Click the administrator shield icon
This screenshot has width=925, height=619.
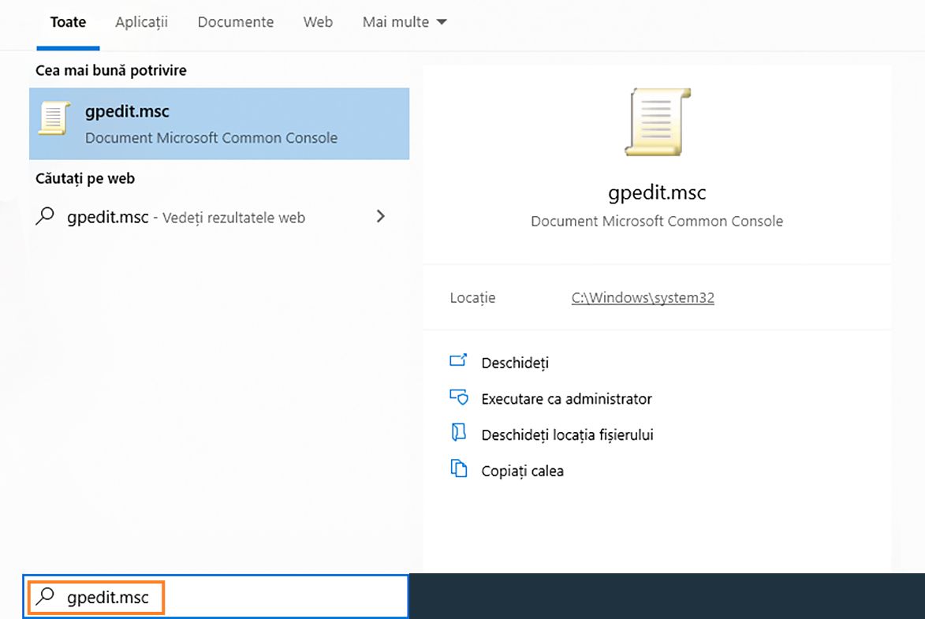458,397
